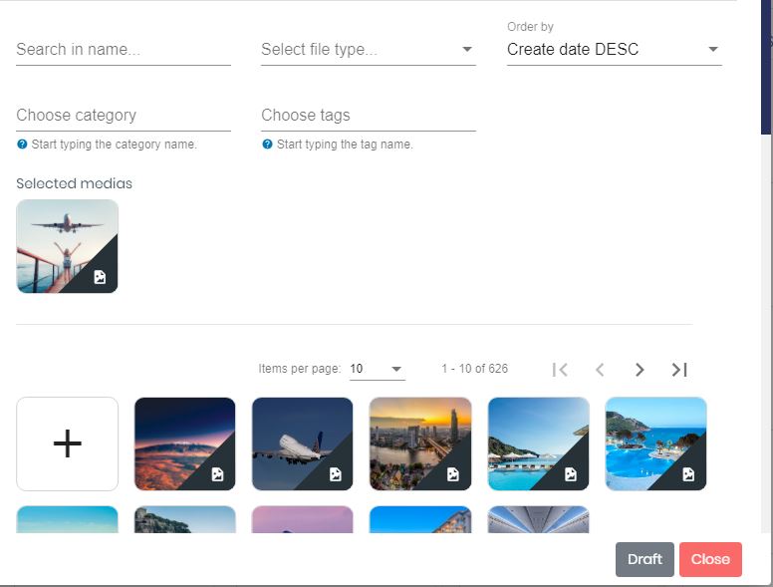773x587 pixels.
Task: Click the 'Selected medias' heading
Action: tap(74, 183)
